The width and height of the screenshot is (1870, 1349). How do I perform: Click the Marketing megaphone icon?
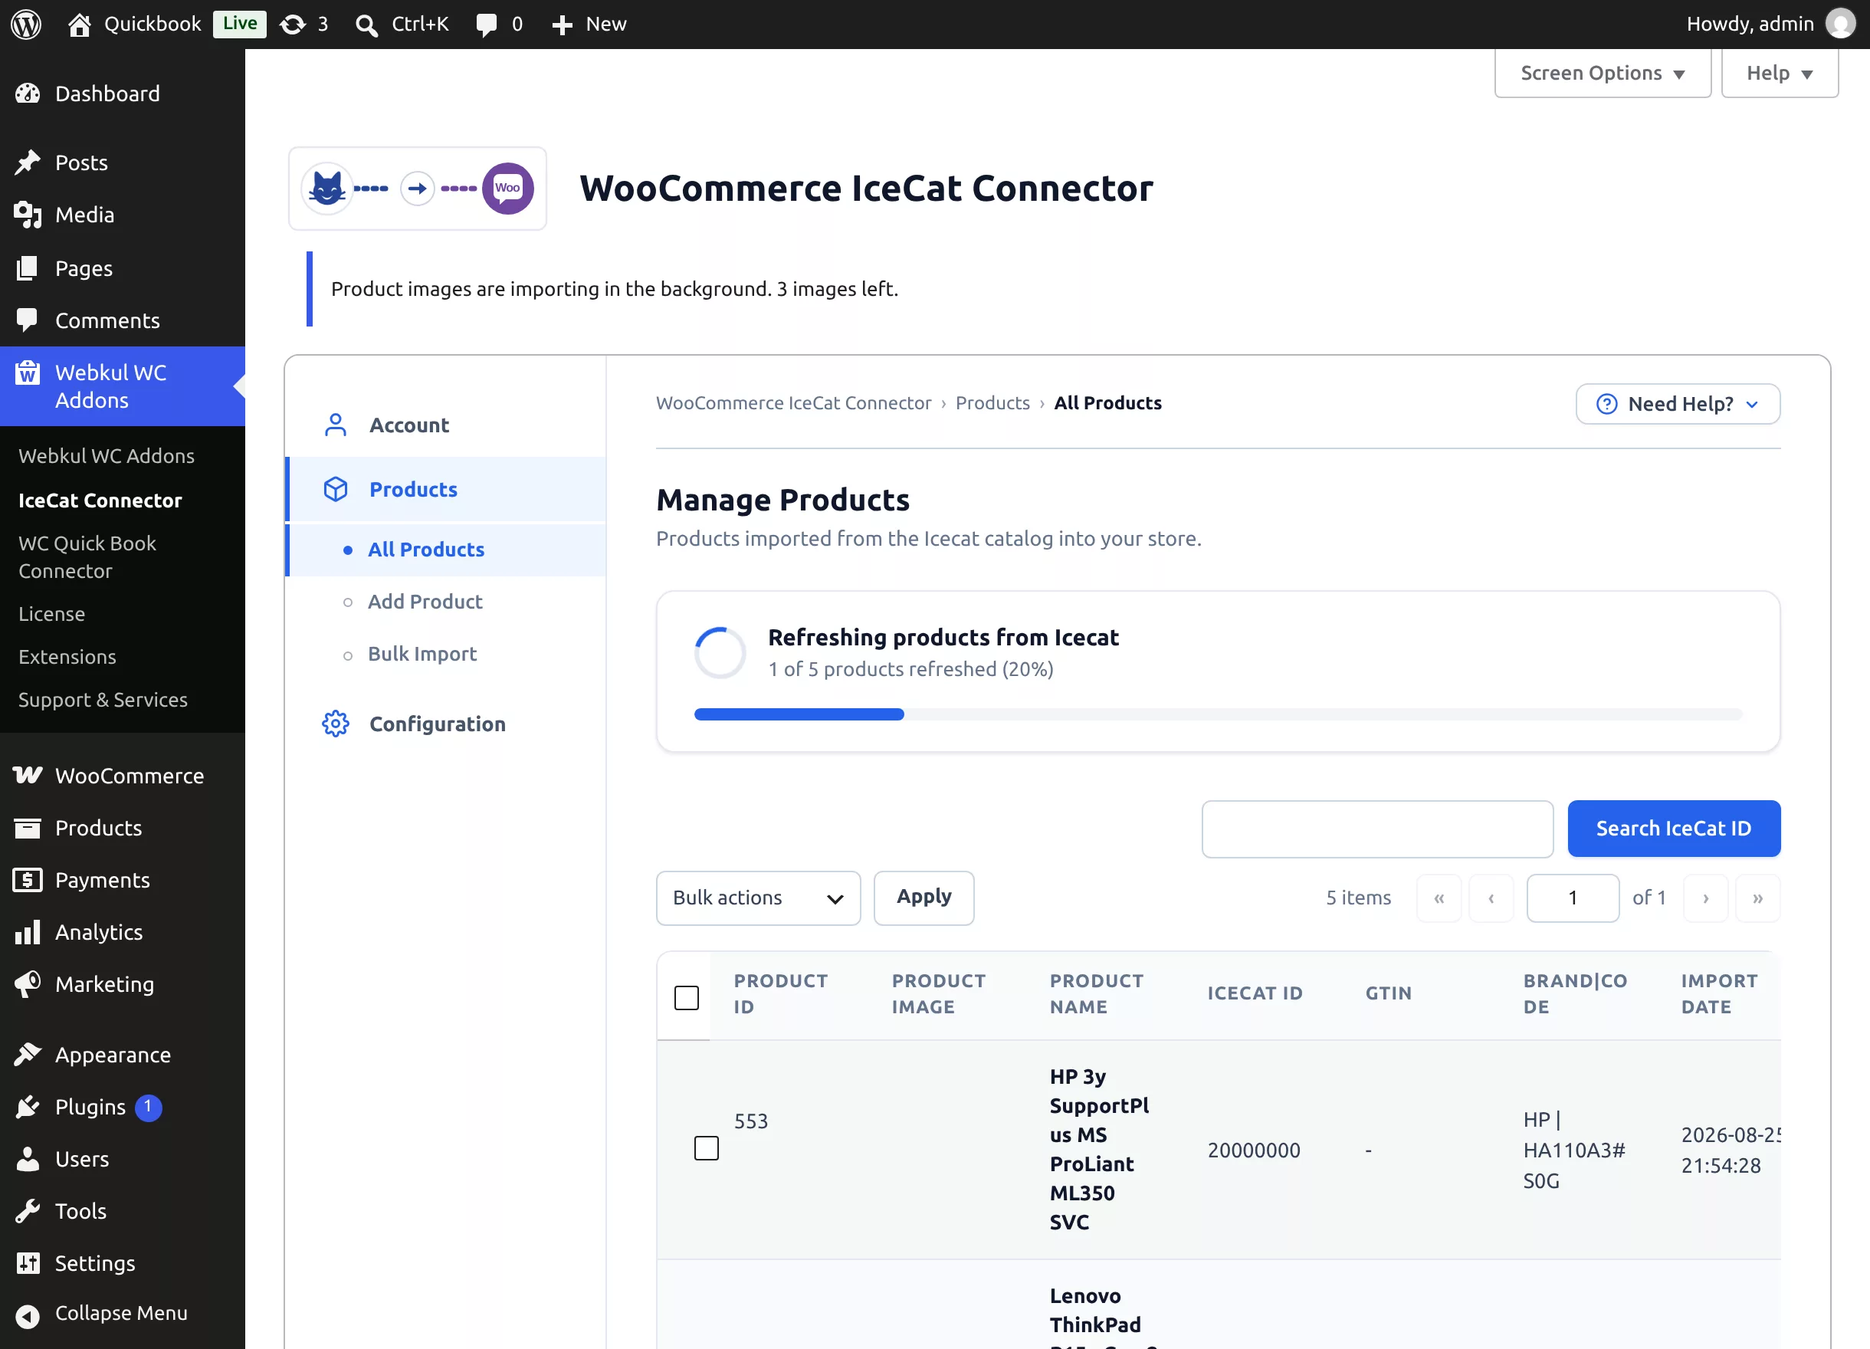coord(28,983)
